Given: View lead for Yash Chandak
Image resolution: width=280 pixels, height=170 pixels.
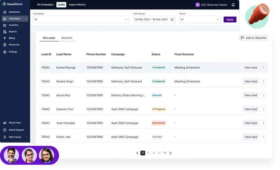Looking at the screenshot, I should [251, 123].
